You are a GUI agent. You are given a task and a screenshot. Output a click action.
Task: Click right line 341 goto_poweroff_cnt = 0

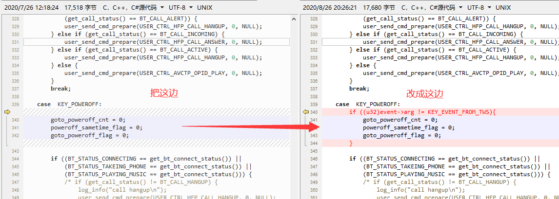click(x=400, y=120)
